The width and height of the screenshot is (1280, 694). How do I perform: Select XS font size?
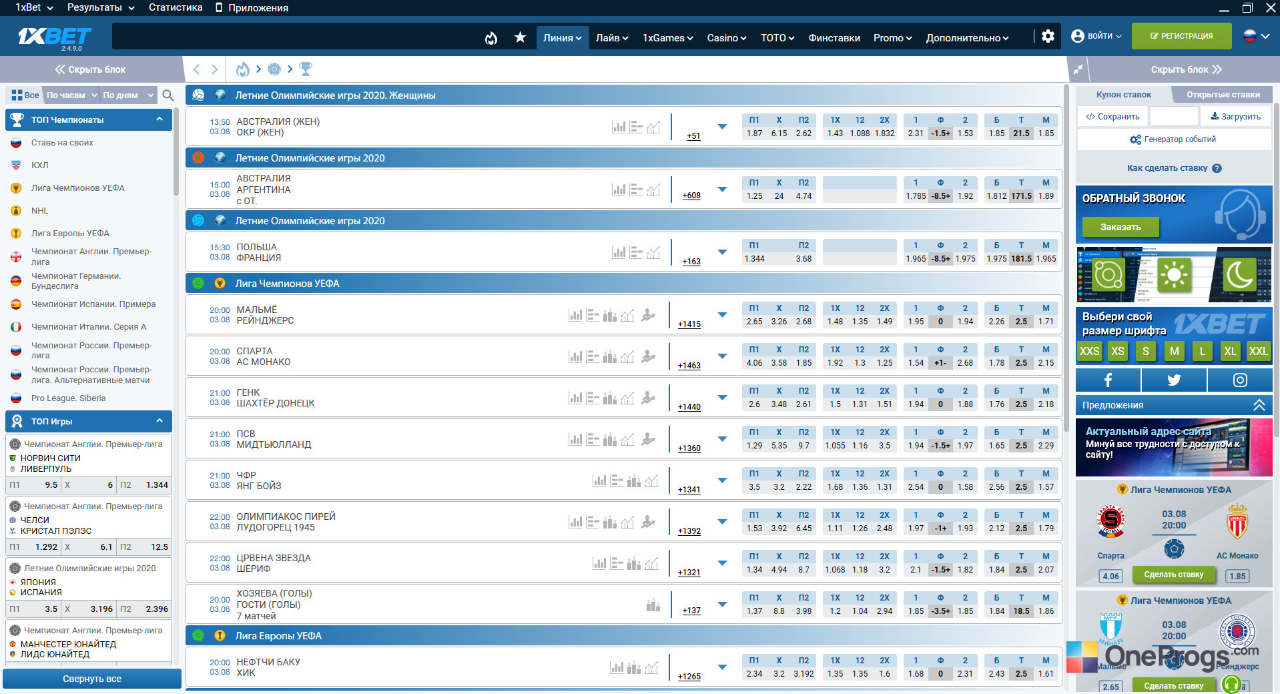pyautogui.click(x=1118, y=351)
